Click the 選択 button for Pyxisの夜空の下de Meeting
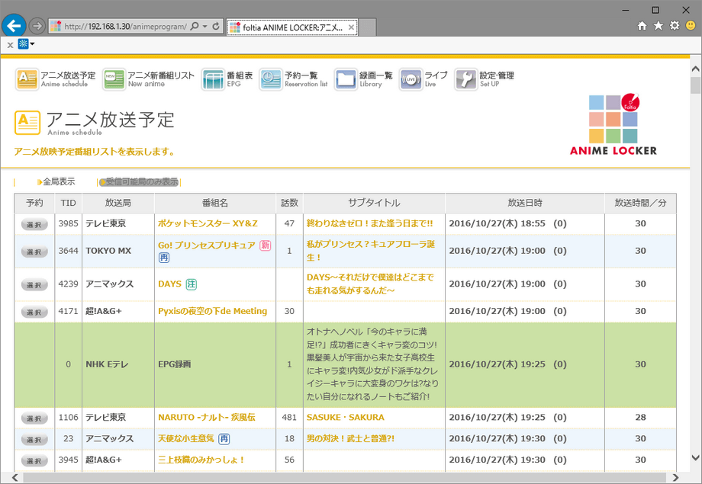 pyautogui.click(x=34, y=313)
